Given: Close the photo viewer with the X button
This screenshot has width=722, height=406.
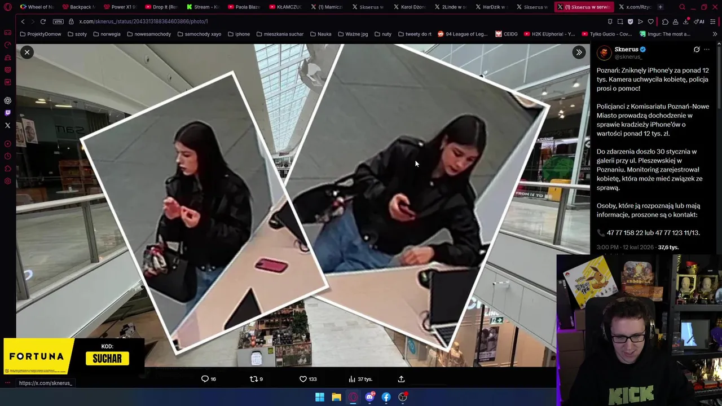Looking at the screenshot, I should (x=27, y=52).
